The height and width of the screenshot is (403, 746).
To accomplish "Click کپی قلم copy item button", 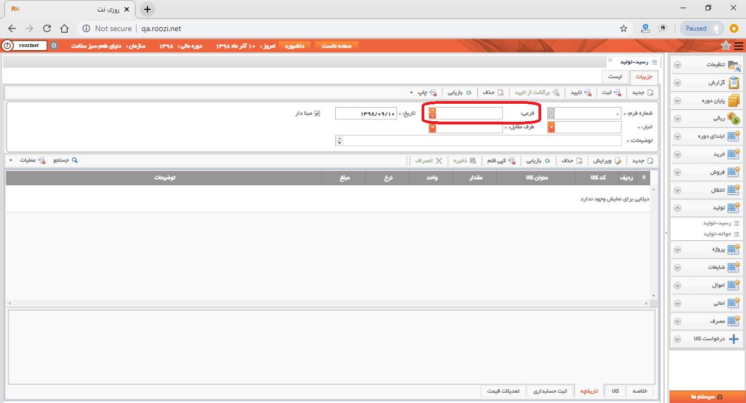I will (x=501, y=161).
